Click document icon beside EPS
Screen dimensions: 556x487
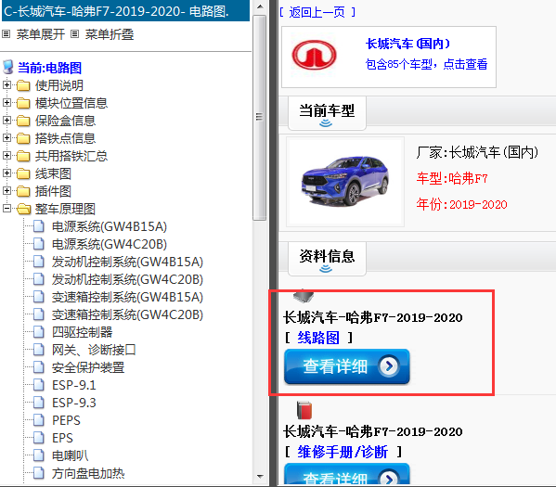pos(39,438)
